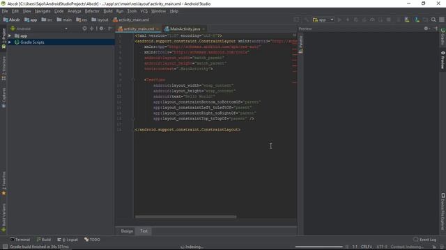Open the Build tool window
Image resolution: width=446 pixels, height=250 pixels.
click(x=43, y=240)
